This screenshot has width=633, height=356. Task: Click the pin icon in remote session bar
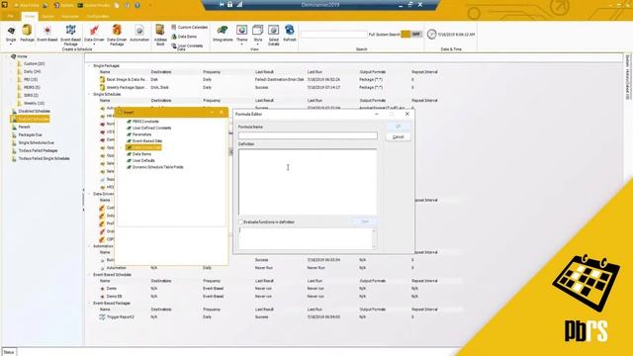(x=222, y=4)
